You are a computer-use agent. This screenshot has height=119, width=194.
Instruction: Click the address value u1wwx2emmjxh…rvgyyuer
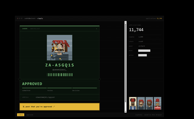45,97
